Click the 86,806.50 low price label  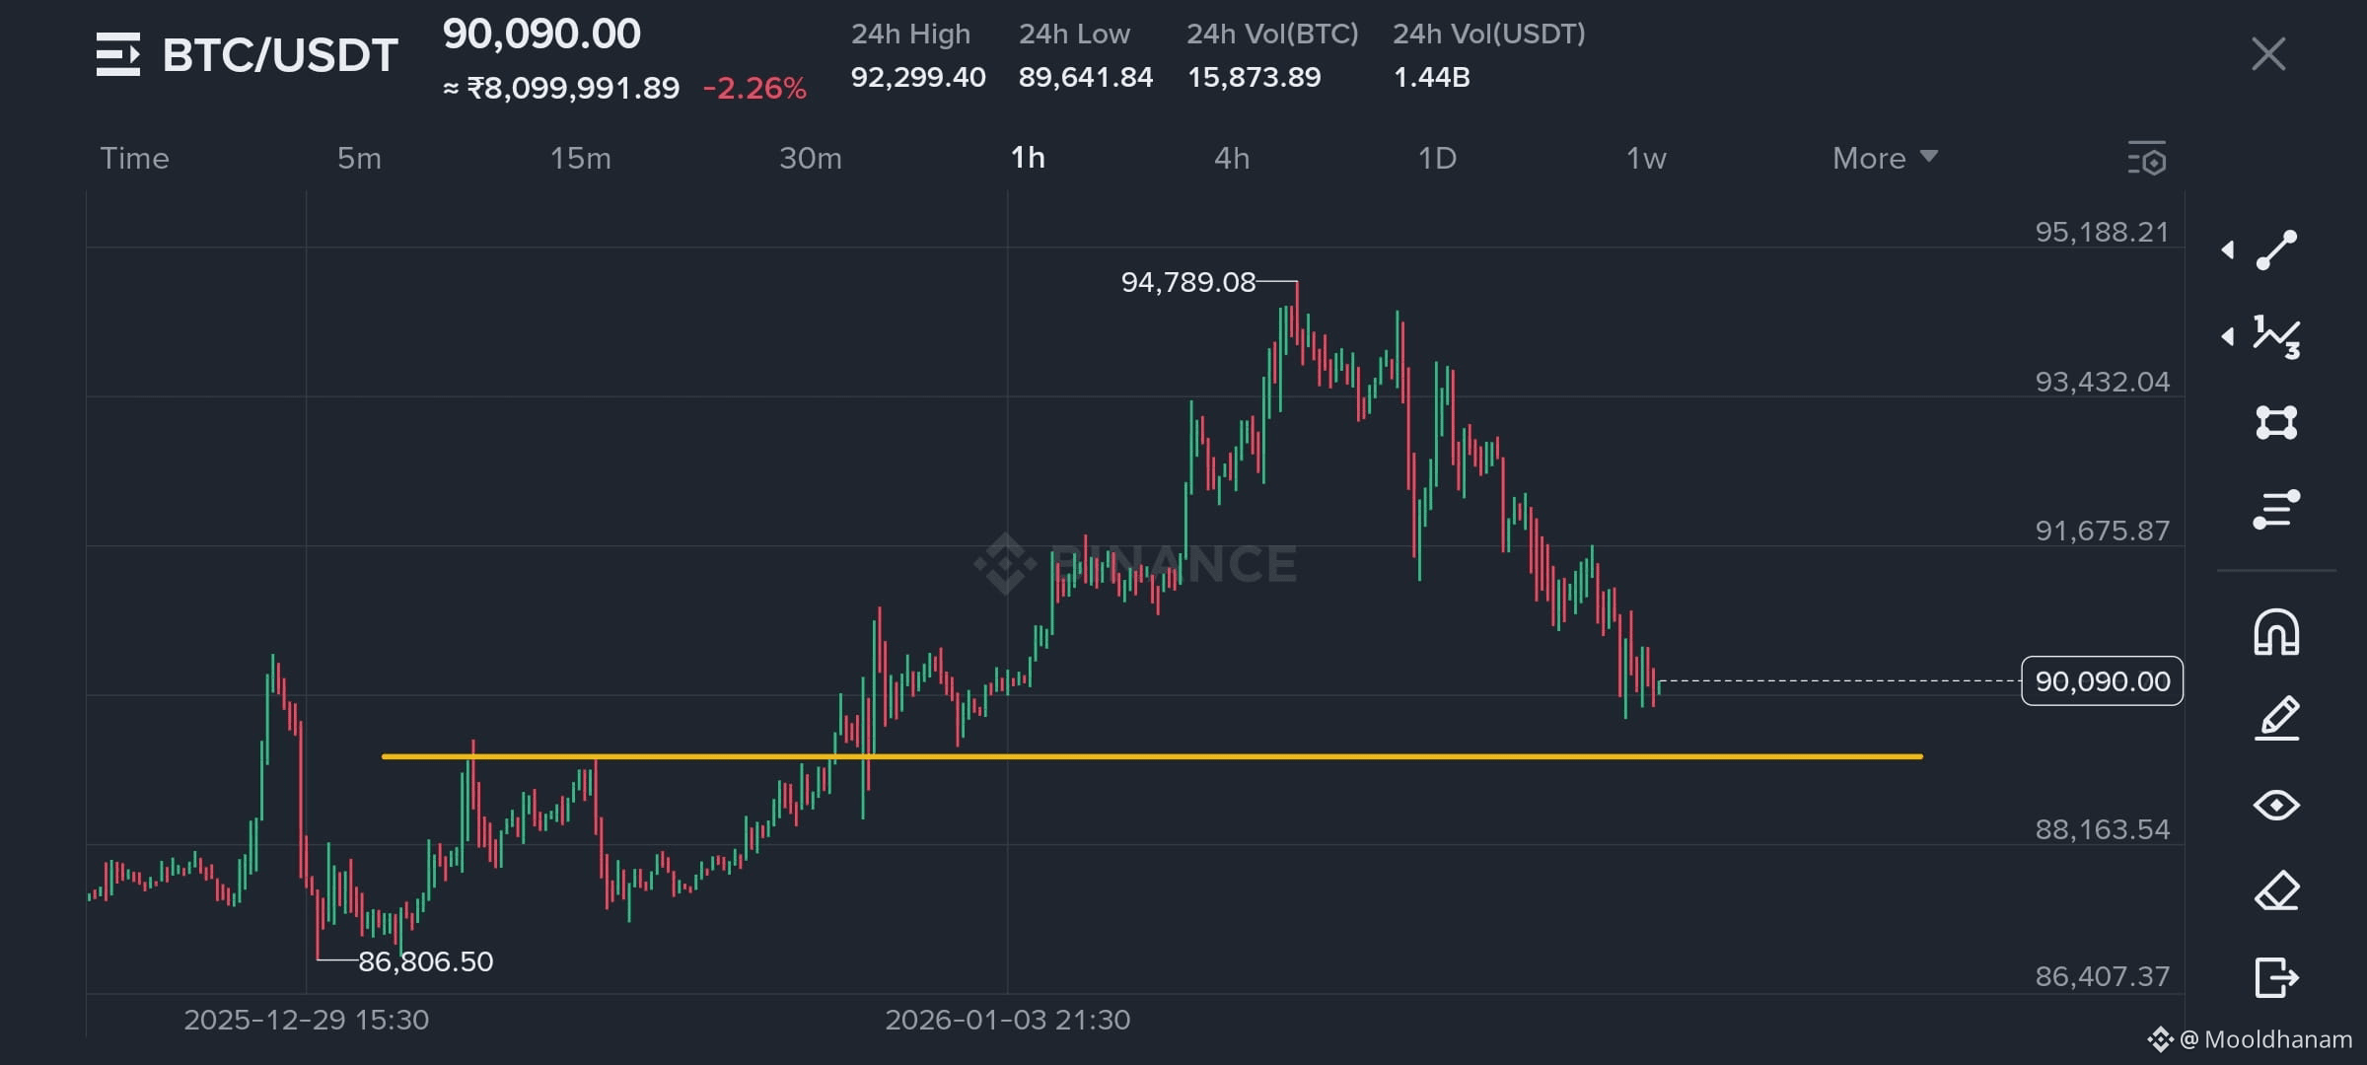(x=425, y=961)
